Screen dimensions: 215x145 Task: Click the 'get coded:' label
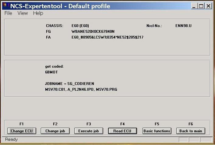click(54, 66)
